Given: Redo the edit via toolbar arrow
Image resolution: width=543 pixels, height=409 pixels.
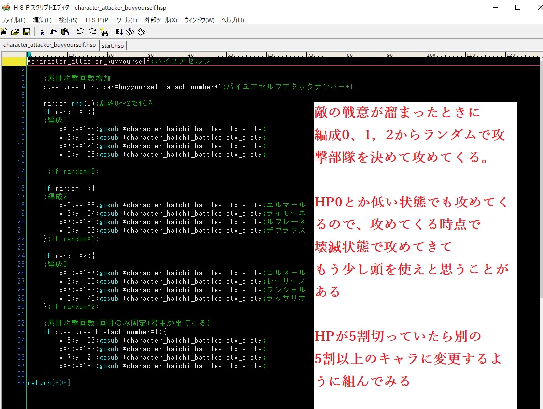Looking at the screenshot, I should [x=92, y=32].
